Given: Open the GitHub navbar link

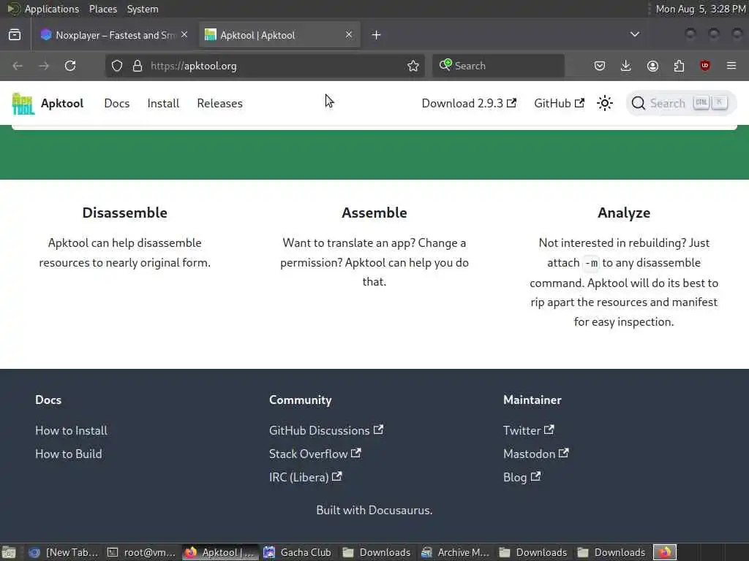Looking at the screenshot, I should point(559,103).
